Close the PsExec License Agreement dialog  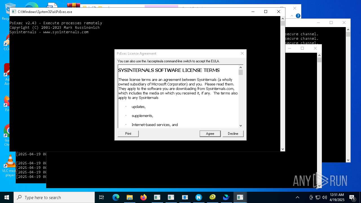(x=242, y=53)
